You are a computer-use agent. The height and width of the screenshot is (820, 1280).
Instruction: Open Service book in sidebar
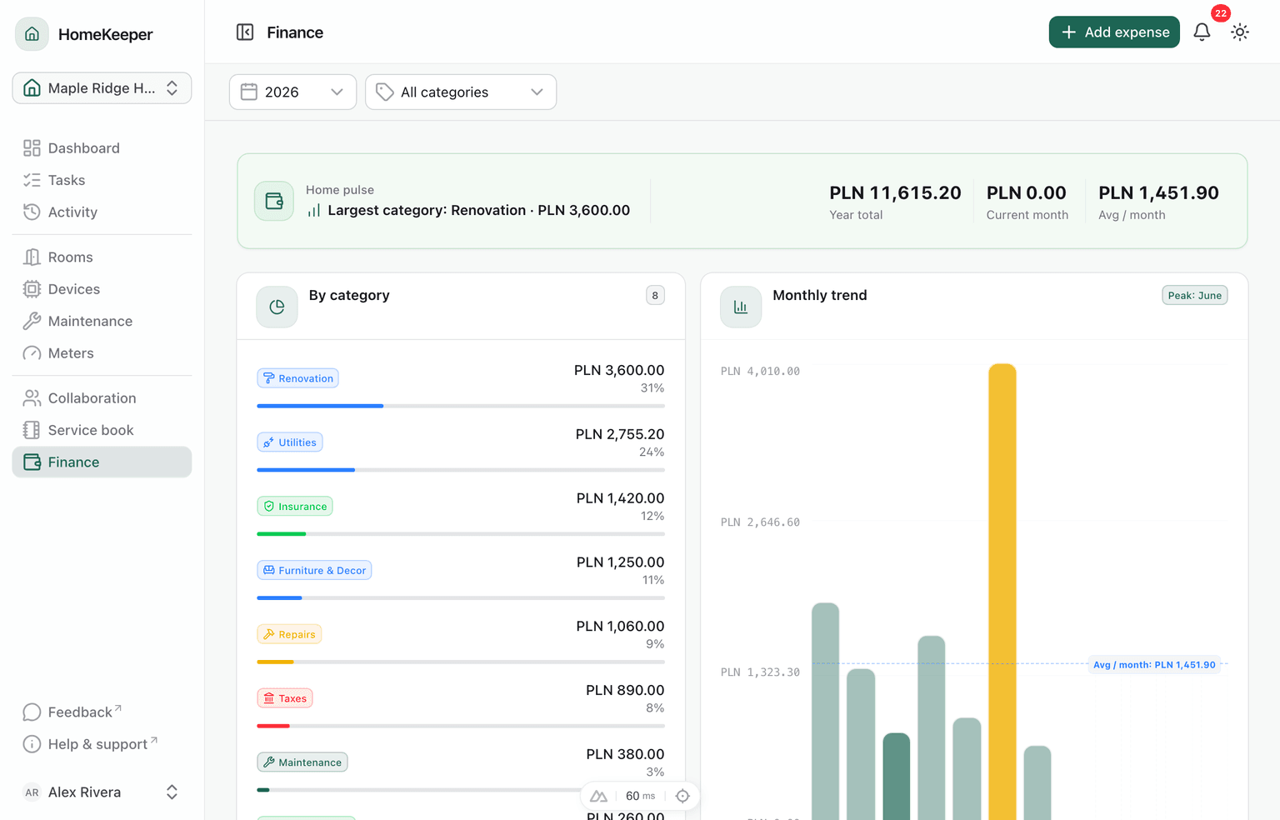(102, 430)
